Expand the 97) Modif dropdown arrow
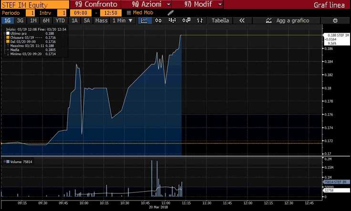 [220, 4]
